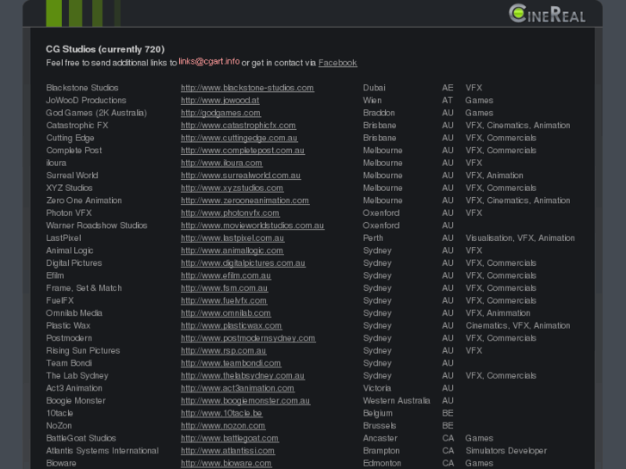Image resolution: width=626 pixels, height=469 pixels.
Task: Select the 'Victoria' location cell
Action: (x=377, y=388)
